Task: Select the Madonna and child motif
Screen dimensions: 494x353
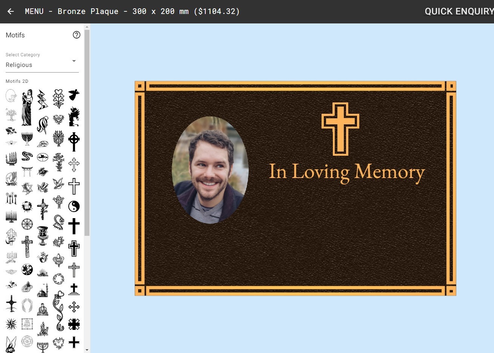Action: click(x=27, y=108)
